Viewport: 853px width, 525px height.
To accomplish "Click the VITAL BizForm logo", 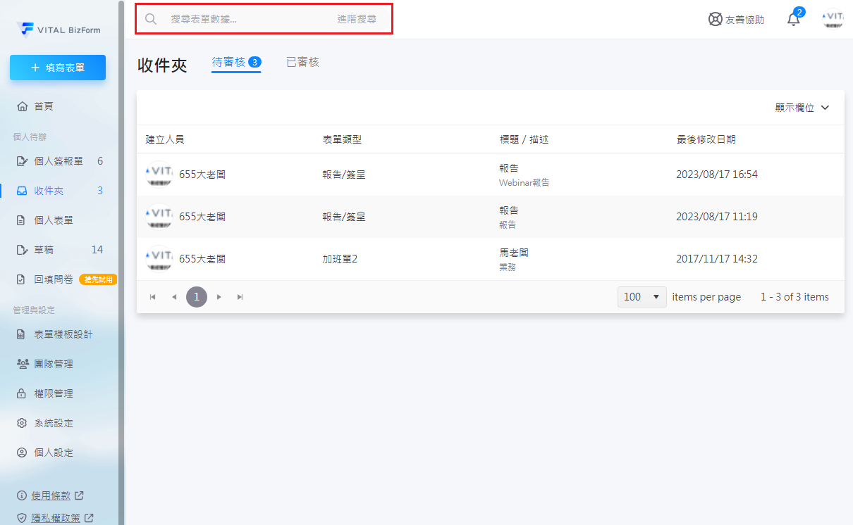I will [59, 29].
